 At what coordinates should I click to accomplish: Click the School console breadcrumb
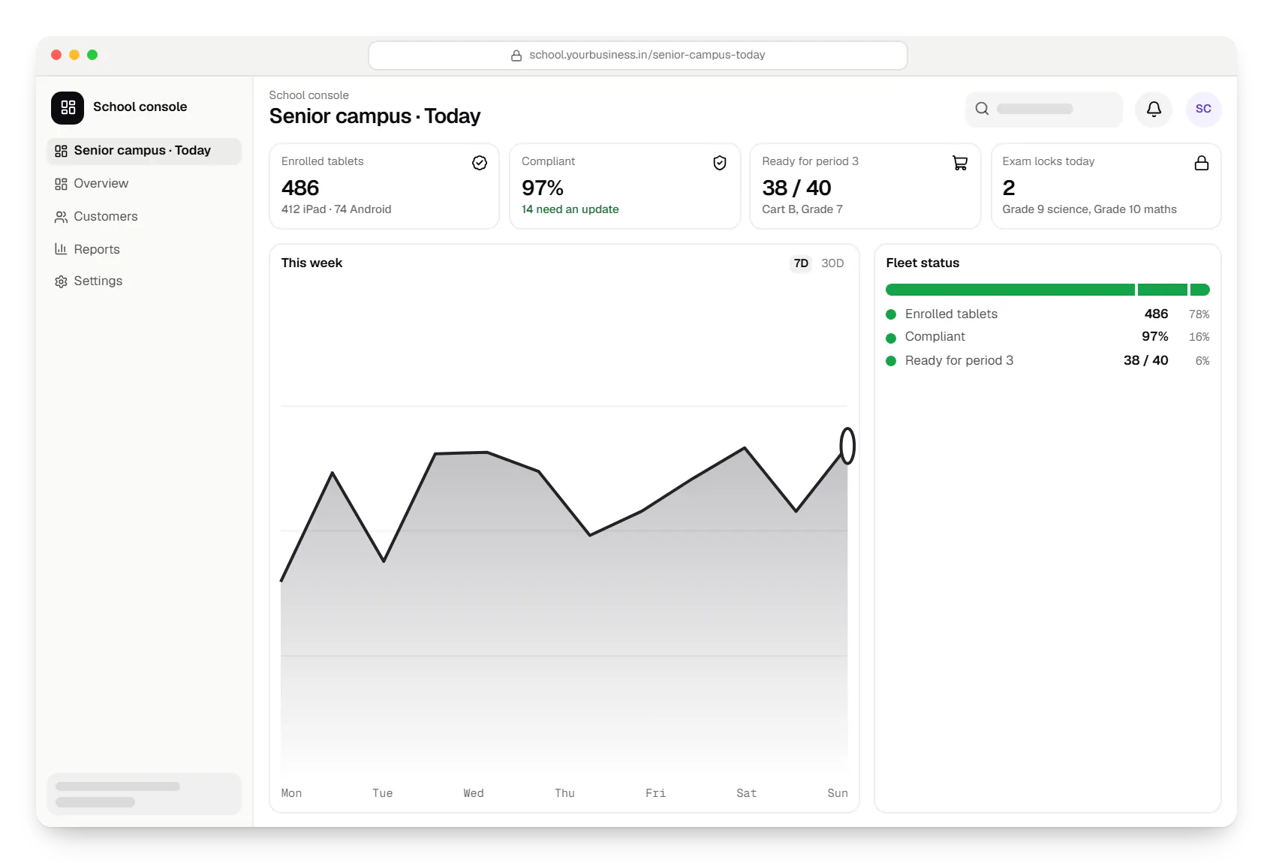click(308, 95)
